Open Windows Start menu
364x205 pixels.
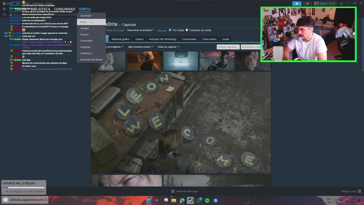[x=148, y=200]
